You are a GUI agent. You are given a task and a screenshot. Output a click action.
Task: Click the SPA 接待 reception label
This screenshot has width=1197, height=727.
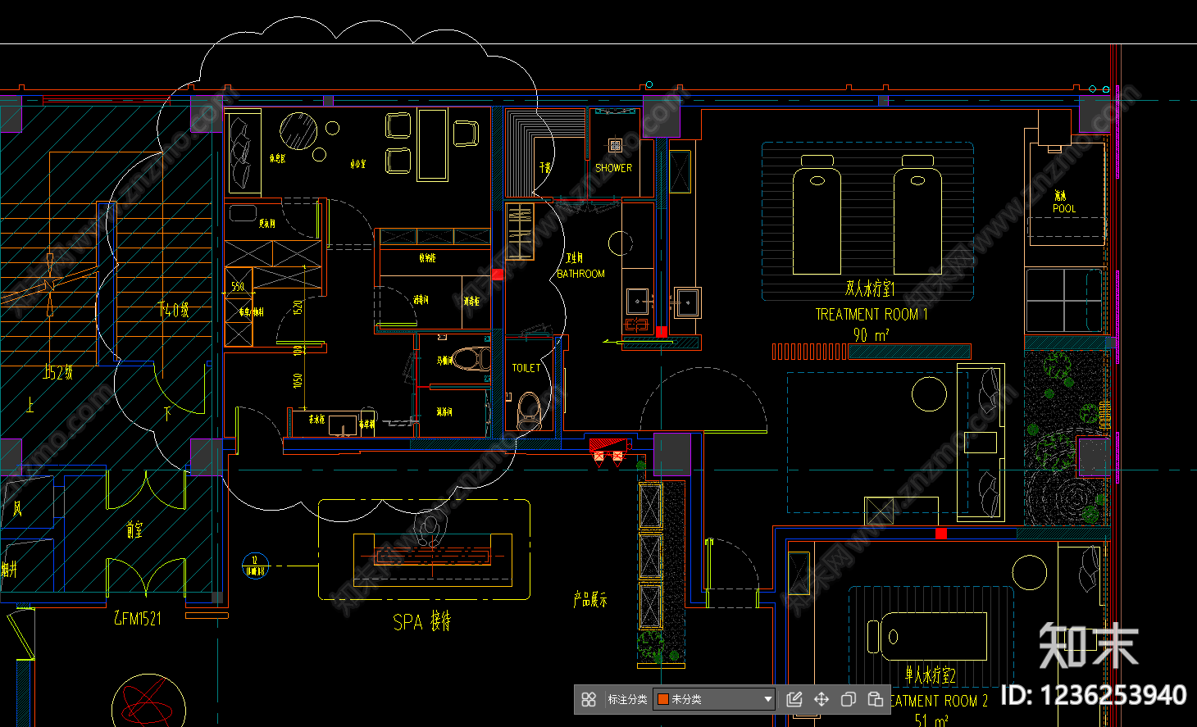coord(422,622)
